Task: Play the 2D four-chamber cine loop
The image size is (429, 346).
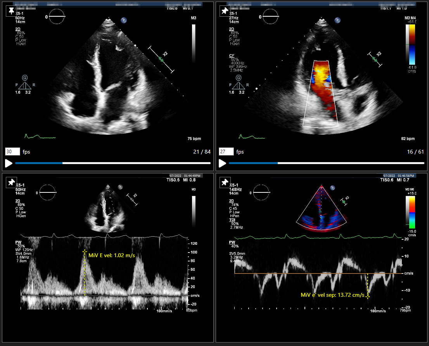Action: tap(9, 163)
